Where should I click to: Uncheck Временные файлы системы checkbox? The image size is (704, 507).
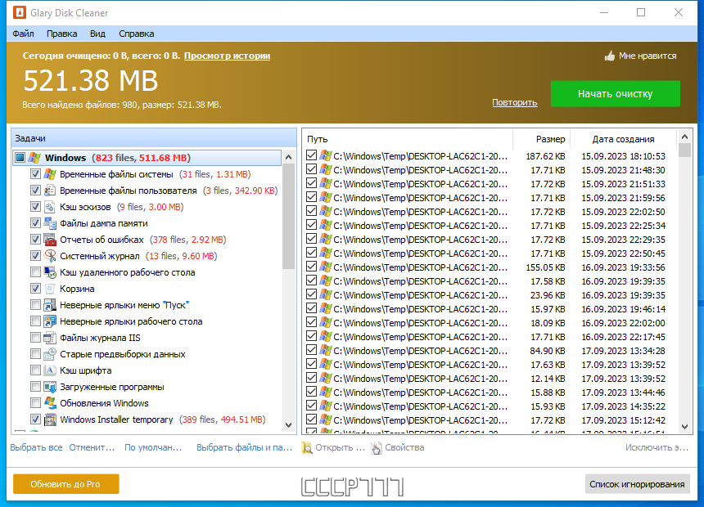35,174
